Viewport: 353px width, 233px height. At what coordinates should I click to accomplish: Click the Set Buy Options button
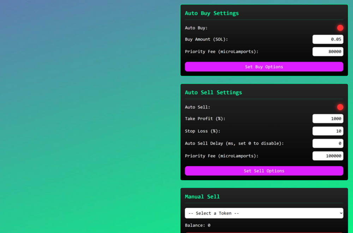(x=264, y=67)
